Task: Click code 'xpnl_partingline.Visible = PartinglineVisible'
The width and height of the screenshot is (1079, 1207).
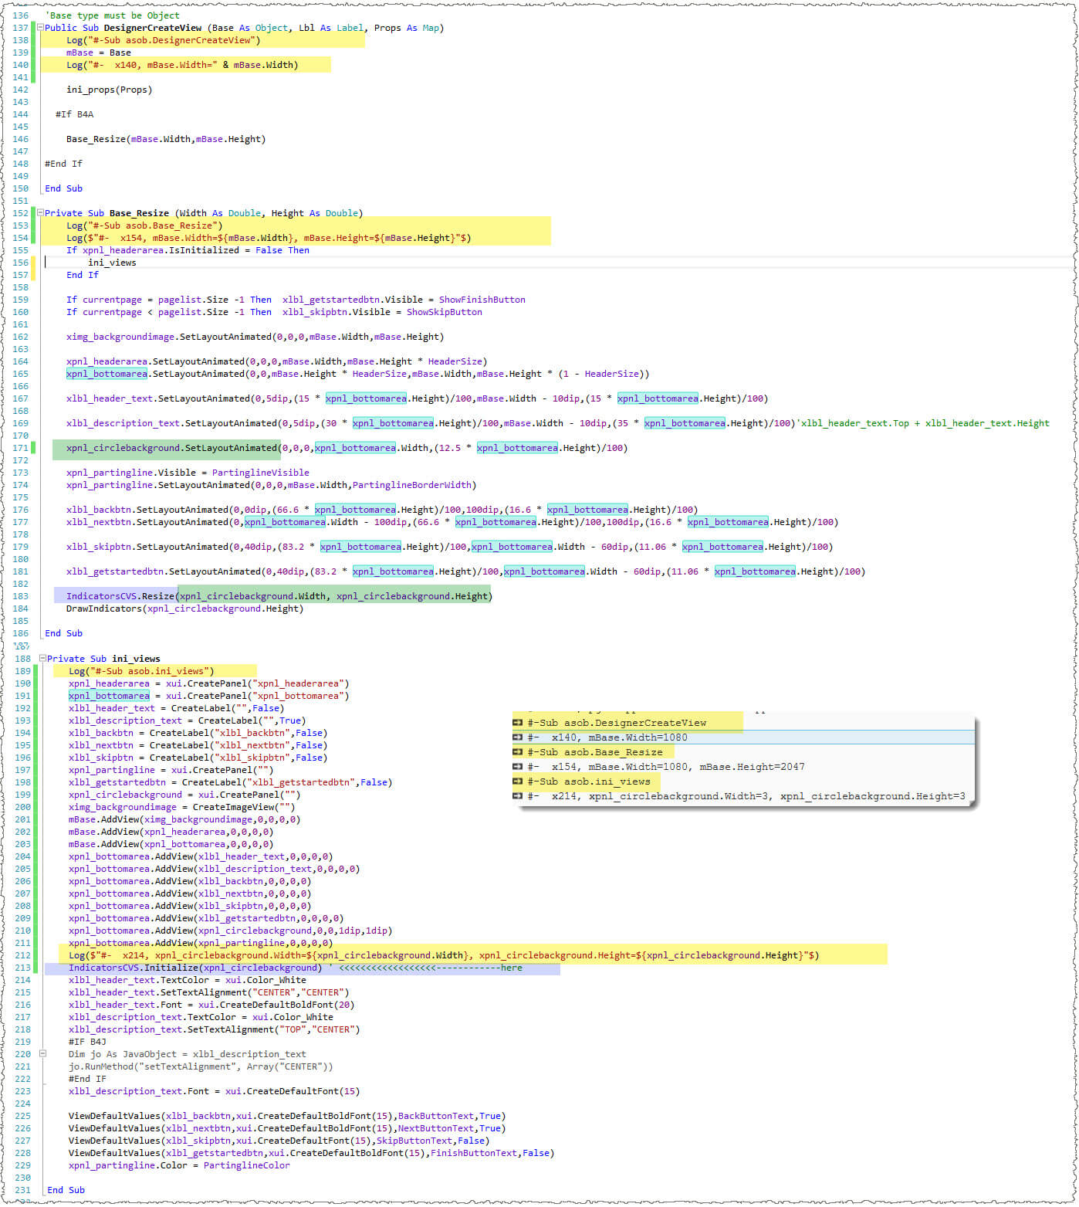Action: click(x=188, y=473)
